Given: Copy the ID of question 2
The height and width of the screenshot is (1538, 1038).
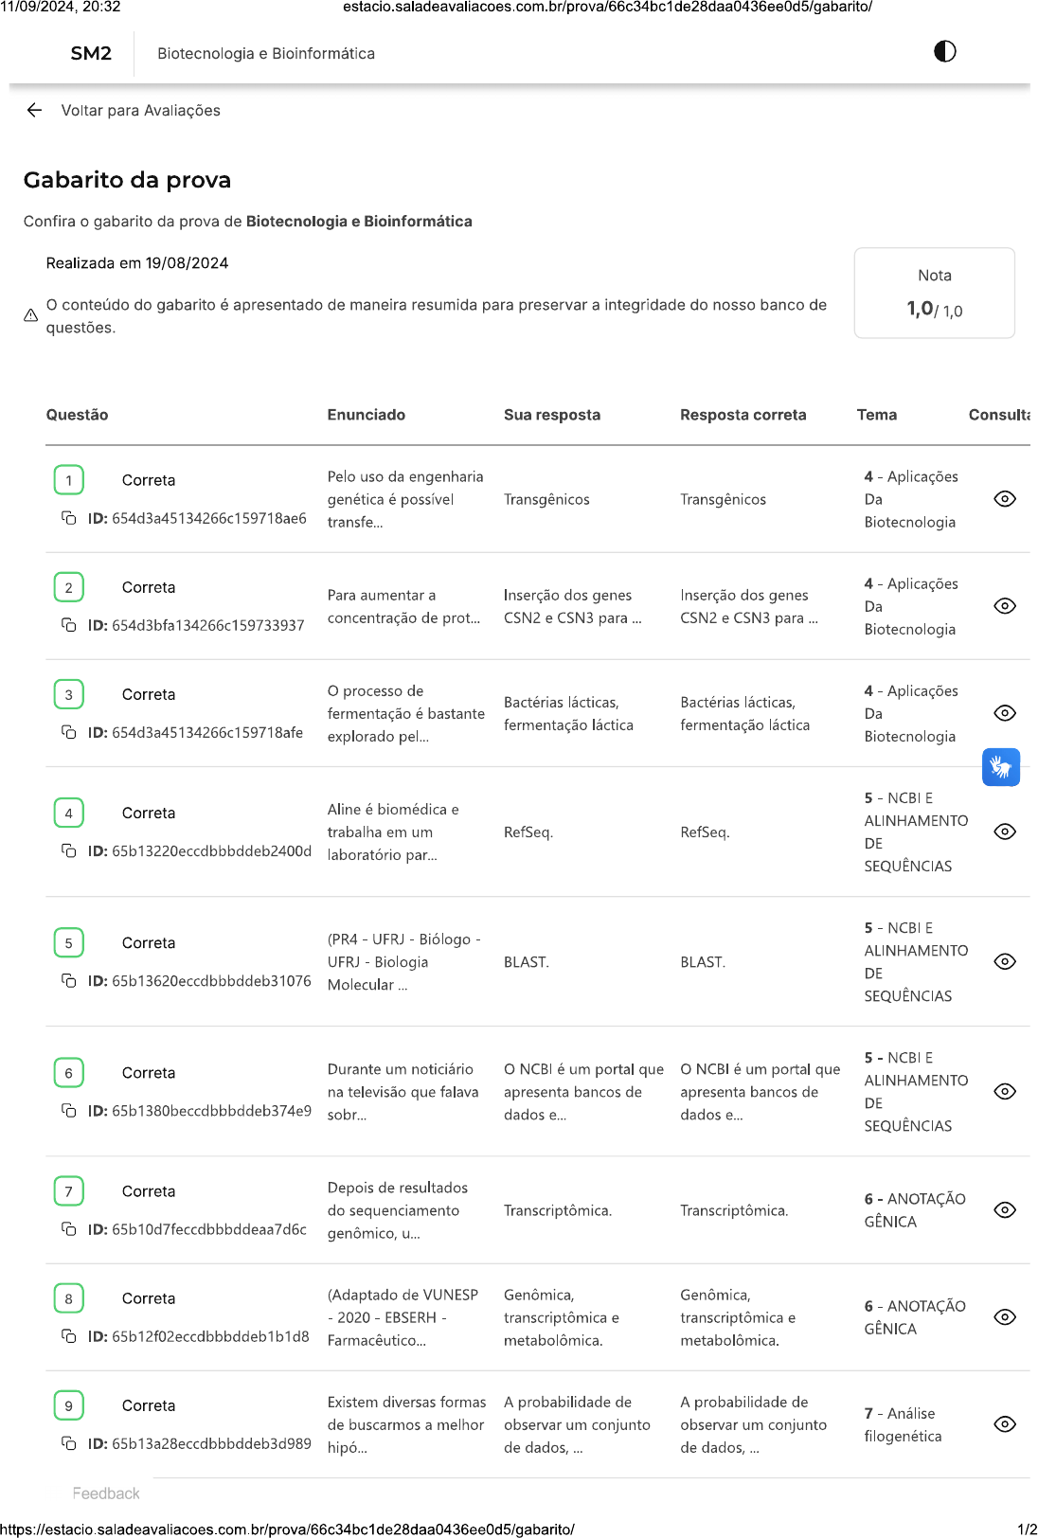Looking at the screenshot, I should (69, 625).
